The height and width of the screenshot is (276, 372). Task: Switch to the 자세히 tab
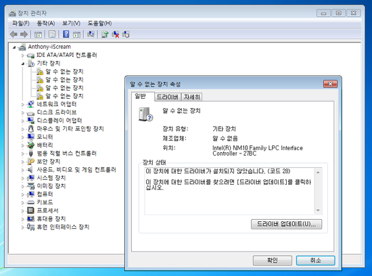point(191,97)
